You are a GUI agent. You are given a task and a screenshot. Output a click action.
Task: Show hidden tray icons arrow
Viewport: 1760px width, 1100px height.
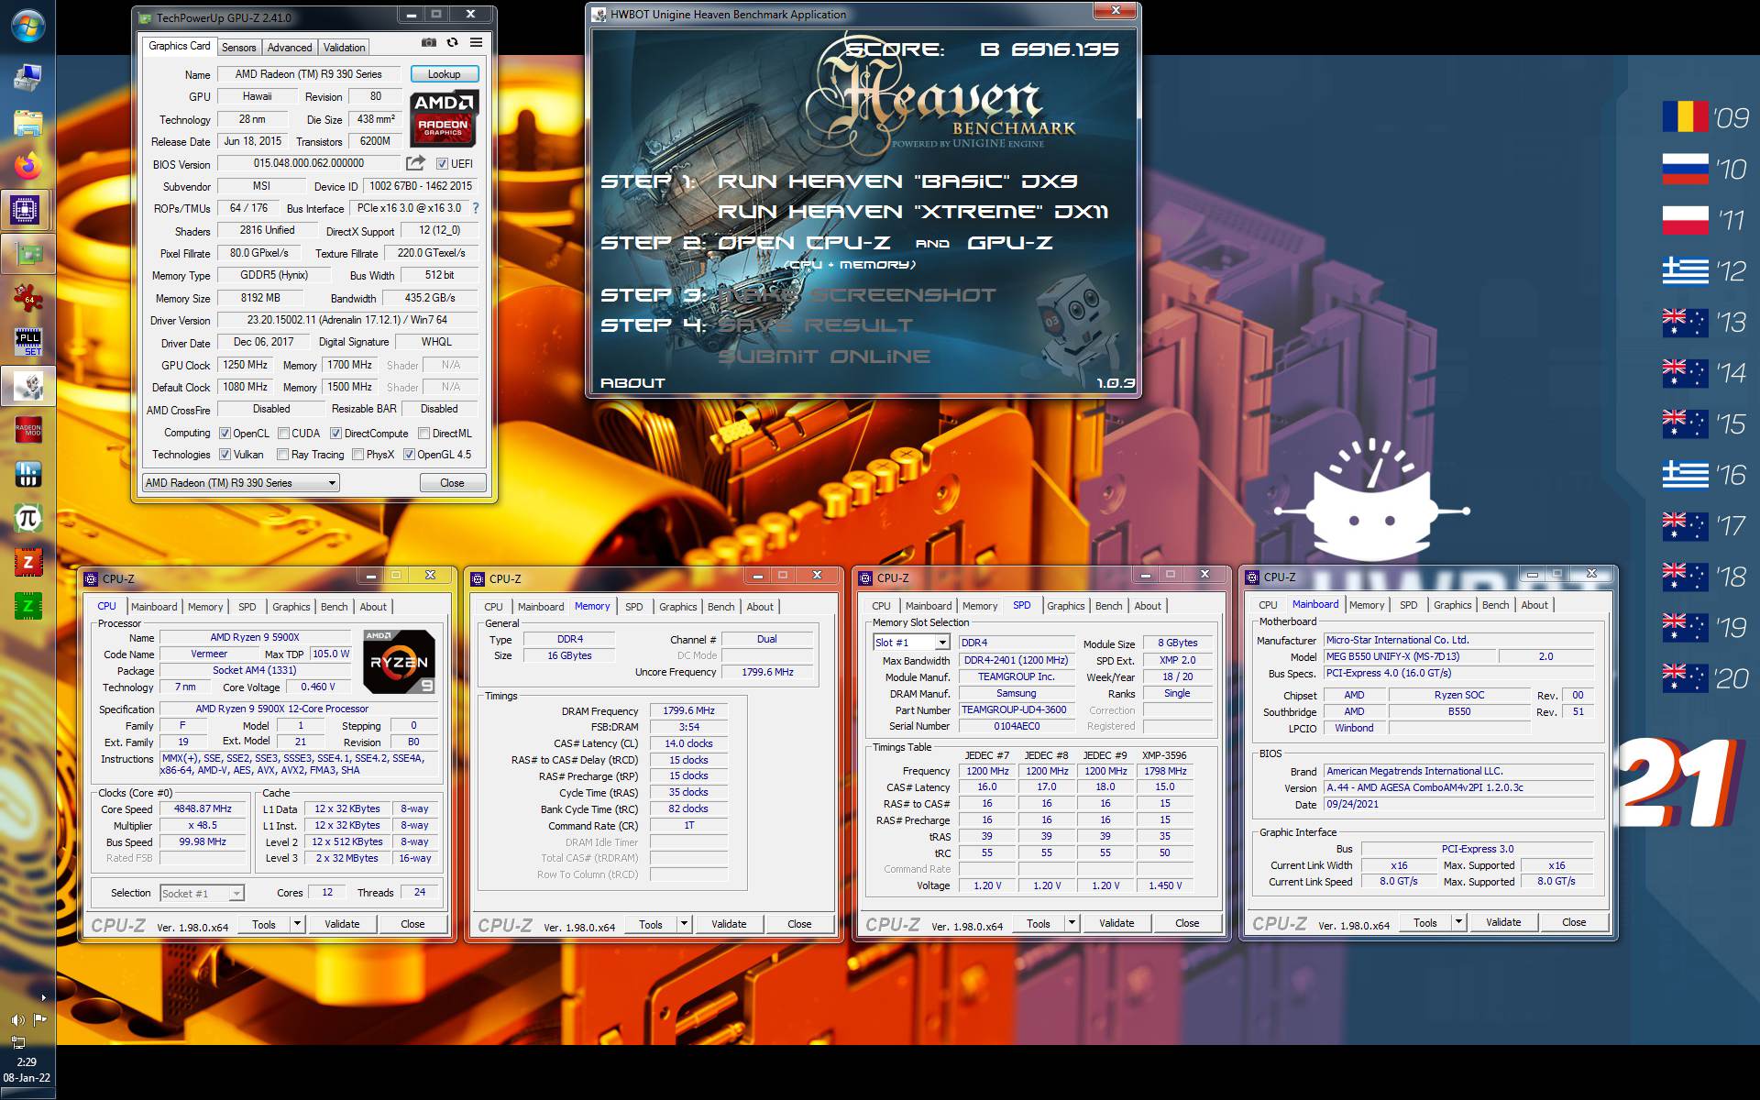[43, 997]
